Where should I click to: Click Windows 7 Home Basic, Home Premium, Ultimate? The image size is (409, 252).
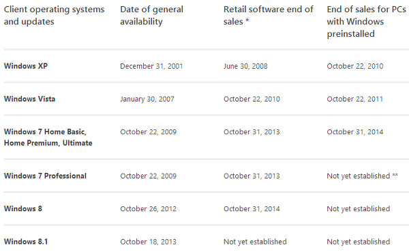click(x=48, y=138)
